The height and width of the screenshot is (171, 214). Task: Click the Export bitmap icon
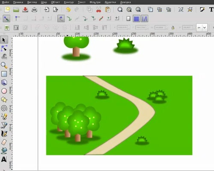point(56,9)
